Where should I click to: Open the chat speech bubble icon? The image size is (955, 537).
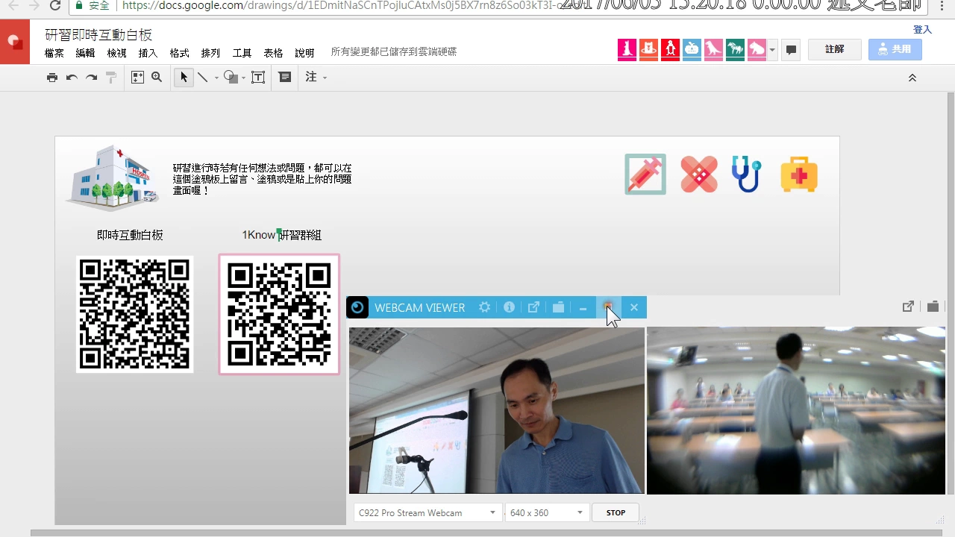791,50
